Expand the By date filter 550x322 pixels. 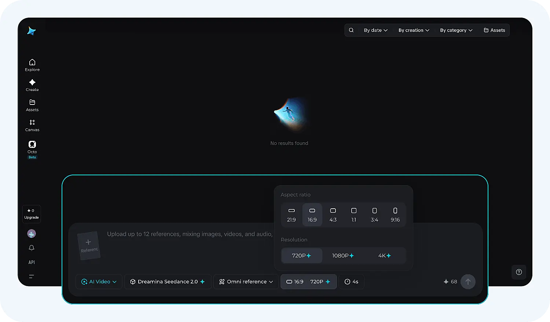click(375, 30)
